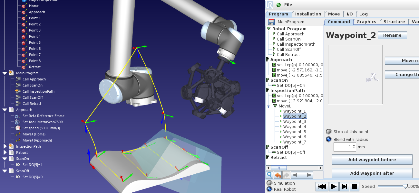Select the Simulation radio button

click(269, 183)
